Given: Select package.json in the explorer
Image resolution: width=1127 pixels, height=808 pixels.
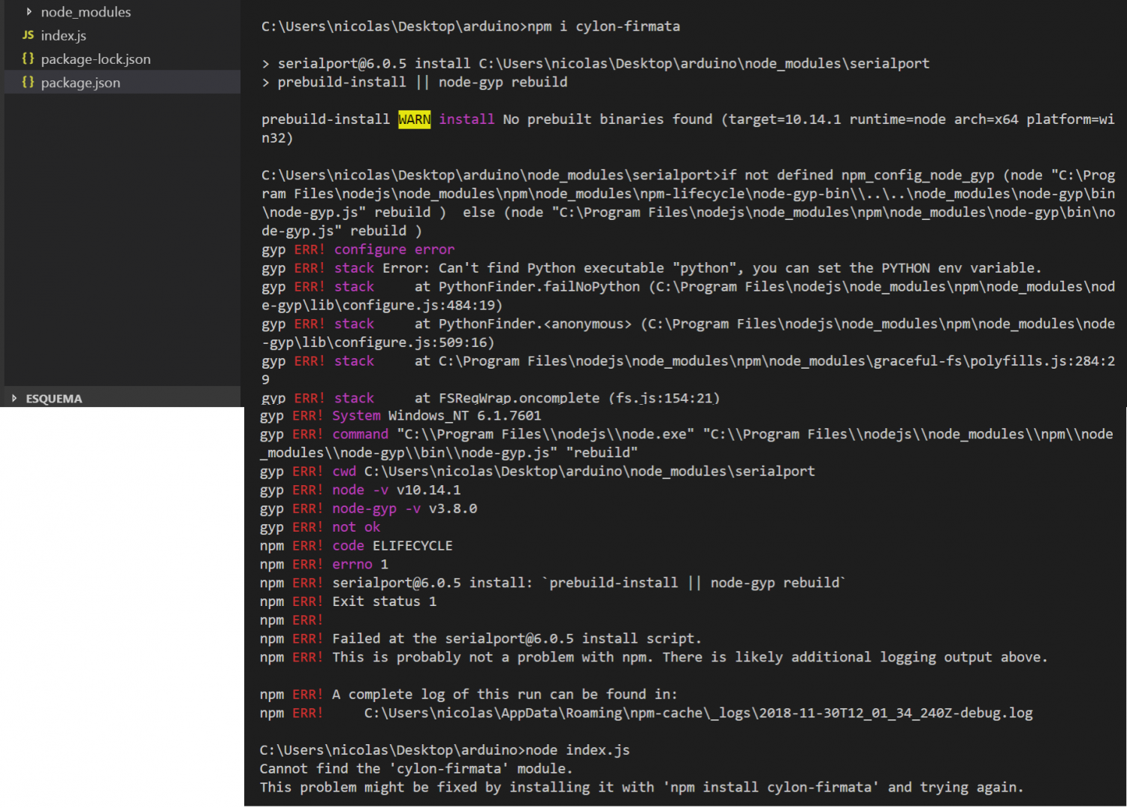Looking at the screenshot, I should tap(122, 82).
